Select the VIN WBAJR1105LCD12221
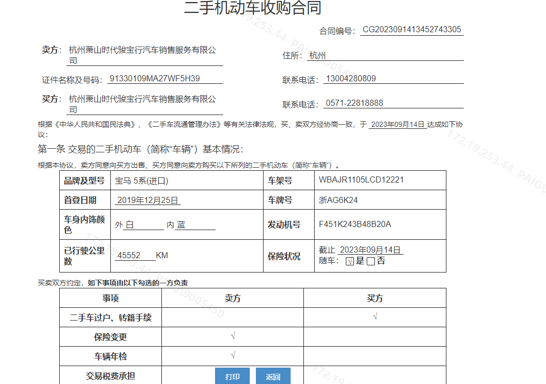This screenshot has width=546, height=384. tap(361, 180)
